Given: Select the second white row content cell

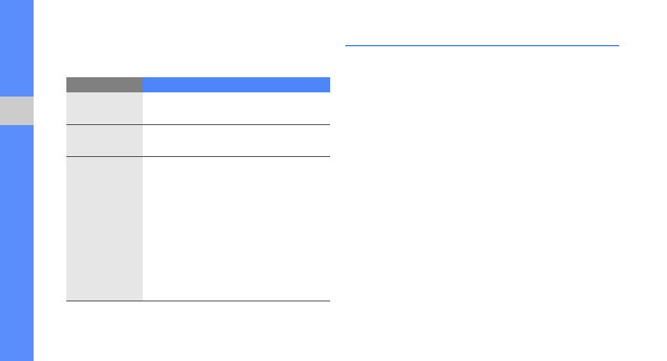Looking at the screenshot, I should point(236,140).
